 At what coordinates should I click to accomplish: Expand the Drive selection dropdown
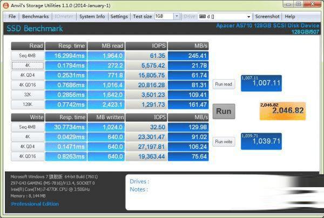[x=249, y=17]
